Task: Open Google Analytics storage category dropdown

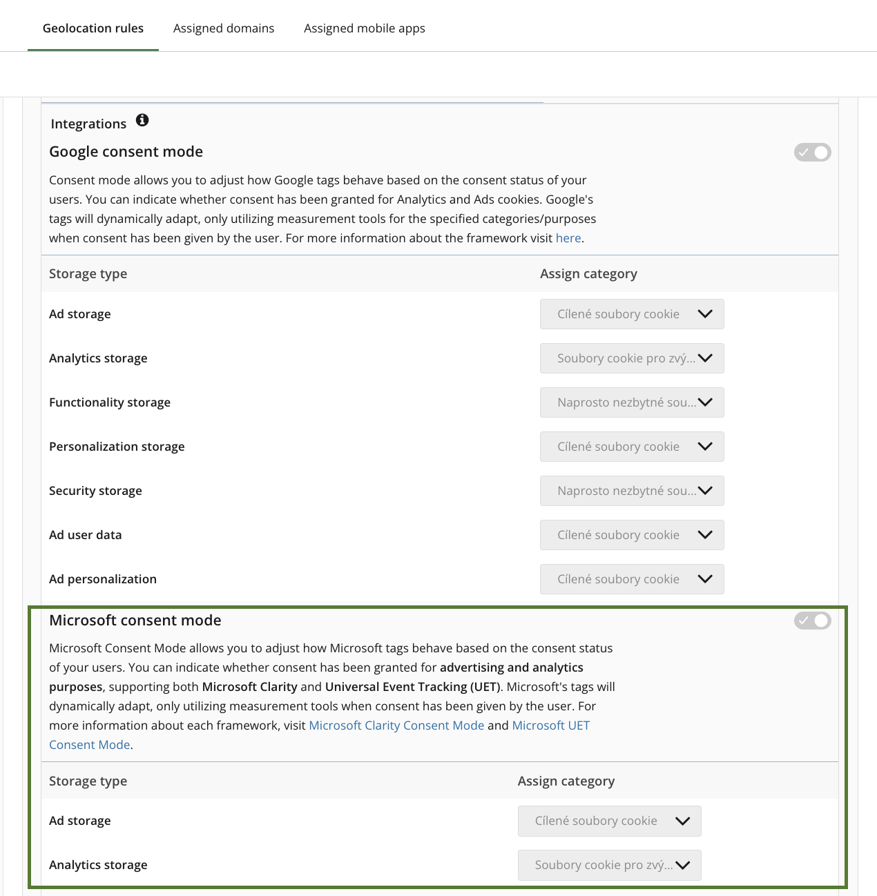Action: pyautogui.click(x=632, y=358)
